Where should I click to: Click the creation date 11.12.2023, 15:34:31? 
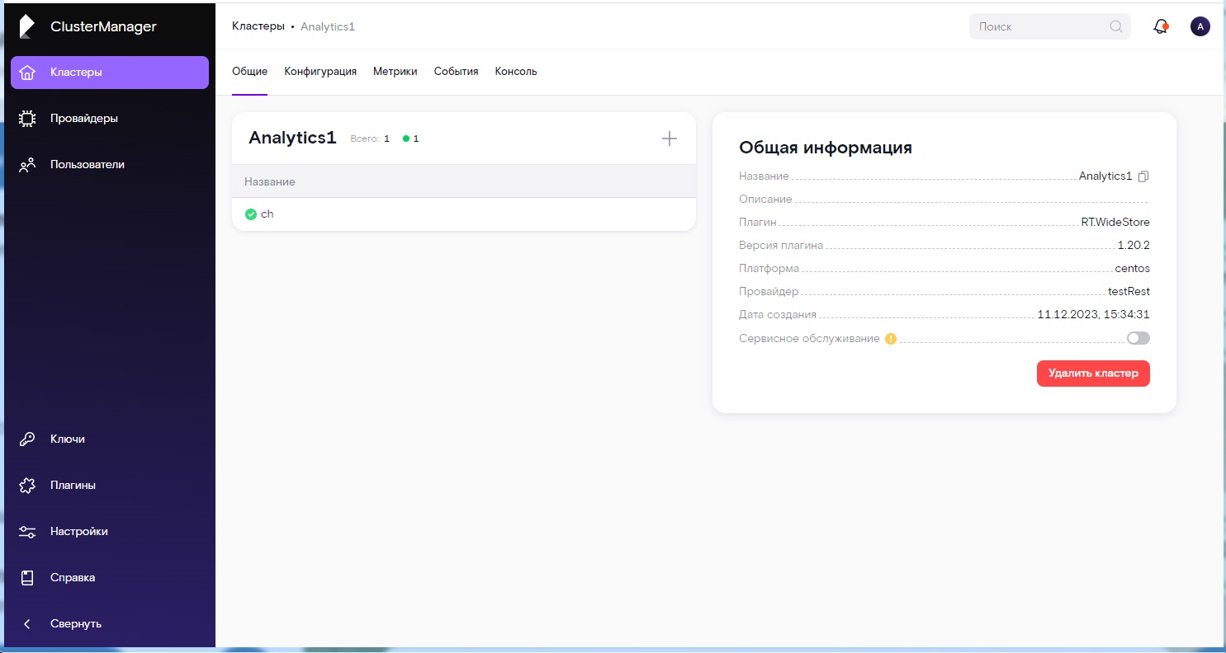coord(1093,314)
